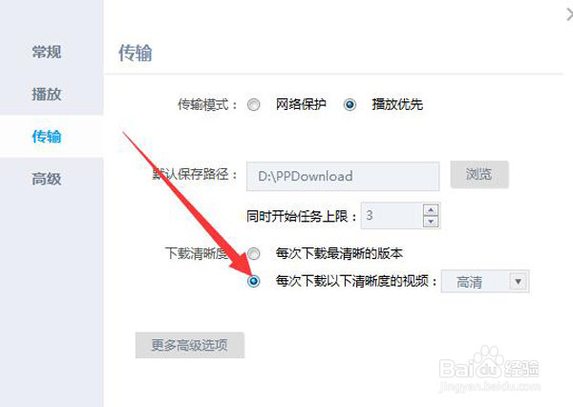573x407 pixels.
Task: Open the 高清 quality dropdown
Action: tap(485, 282)
